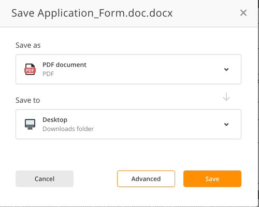Click the Save as heading label

pyautogui.click(x=28, y=45)
